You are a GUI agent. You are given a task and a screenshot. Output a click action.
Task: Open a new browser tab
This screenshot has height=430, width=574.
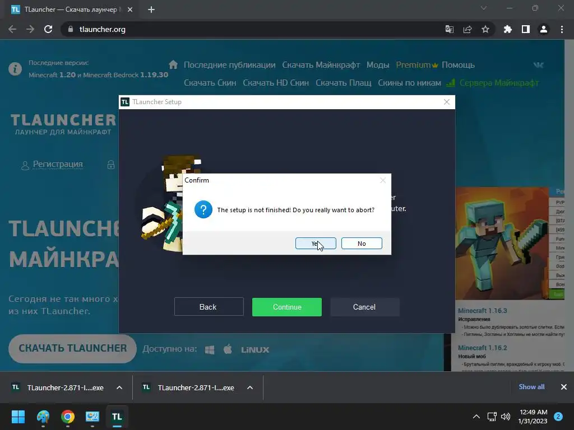click(151, 10)
